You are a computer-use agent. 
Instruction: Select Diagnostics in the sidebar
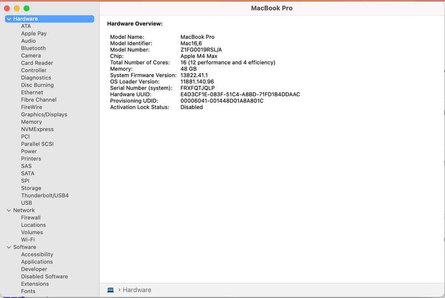36,78
